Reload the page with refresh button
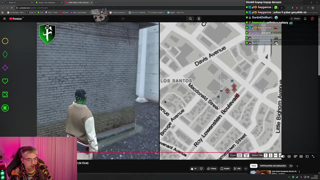Image resolution: width=320 pixels, height=180 pixels. [11, 8]
